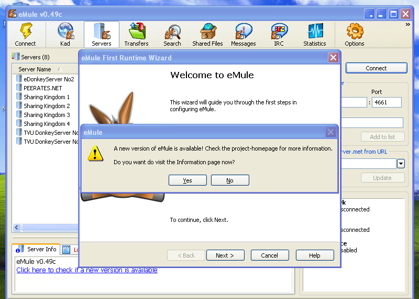Click the Server Info tab icon
This screenshot has height=299, width=419.
[20, 249]
